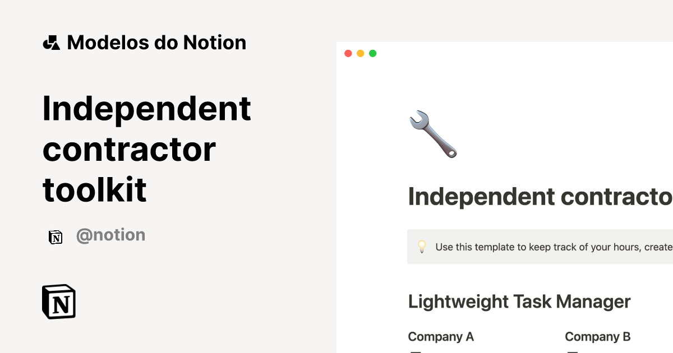673x353 pixels.
Task: Select the Lightweight Task Manager heading
Action: pos(519,301)
